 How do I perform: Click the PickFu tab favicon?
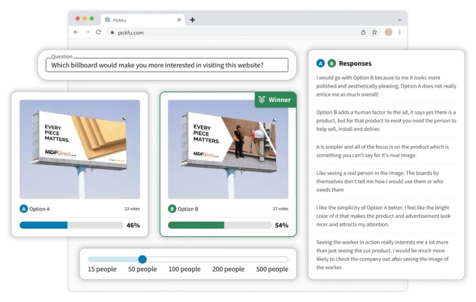[107, 20]
